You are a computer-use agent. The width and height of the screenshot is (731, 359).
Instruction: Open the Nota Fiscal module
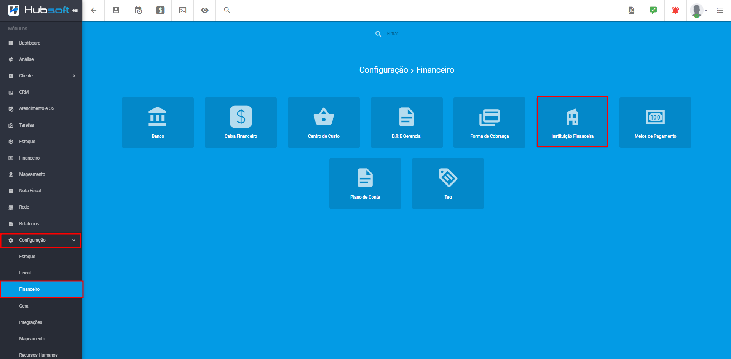tap(41, 191)
